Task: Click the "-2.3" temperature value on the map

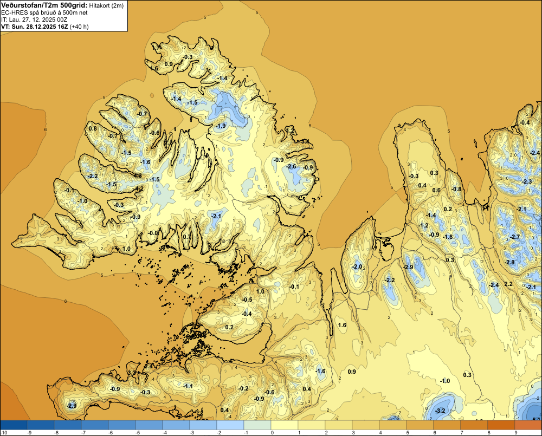Action: pyautogui.click(x=527, y=181)
